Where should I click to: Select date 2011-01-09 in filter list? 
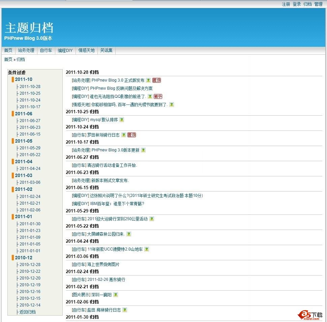pos(30,237)
